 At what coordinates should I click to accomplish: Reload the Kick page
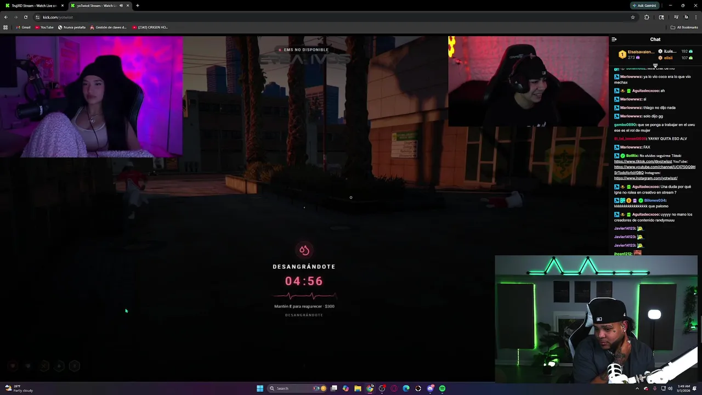(x=25, y=17)
